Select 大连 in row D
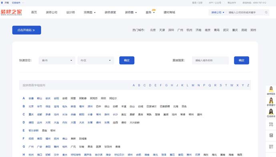The width and height of the screenshot is (276, 157). 56,123
